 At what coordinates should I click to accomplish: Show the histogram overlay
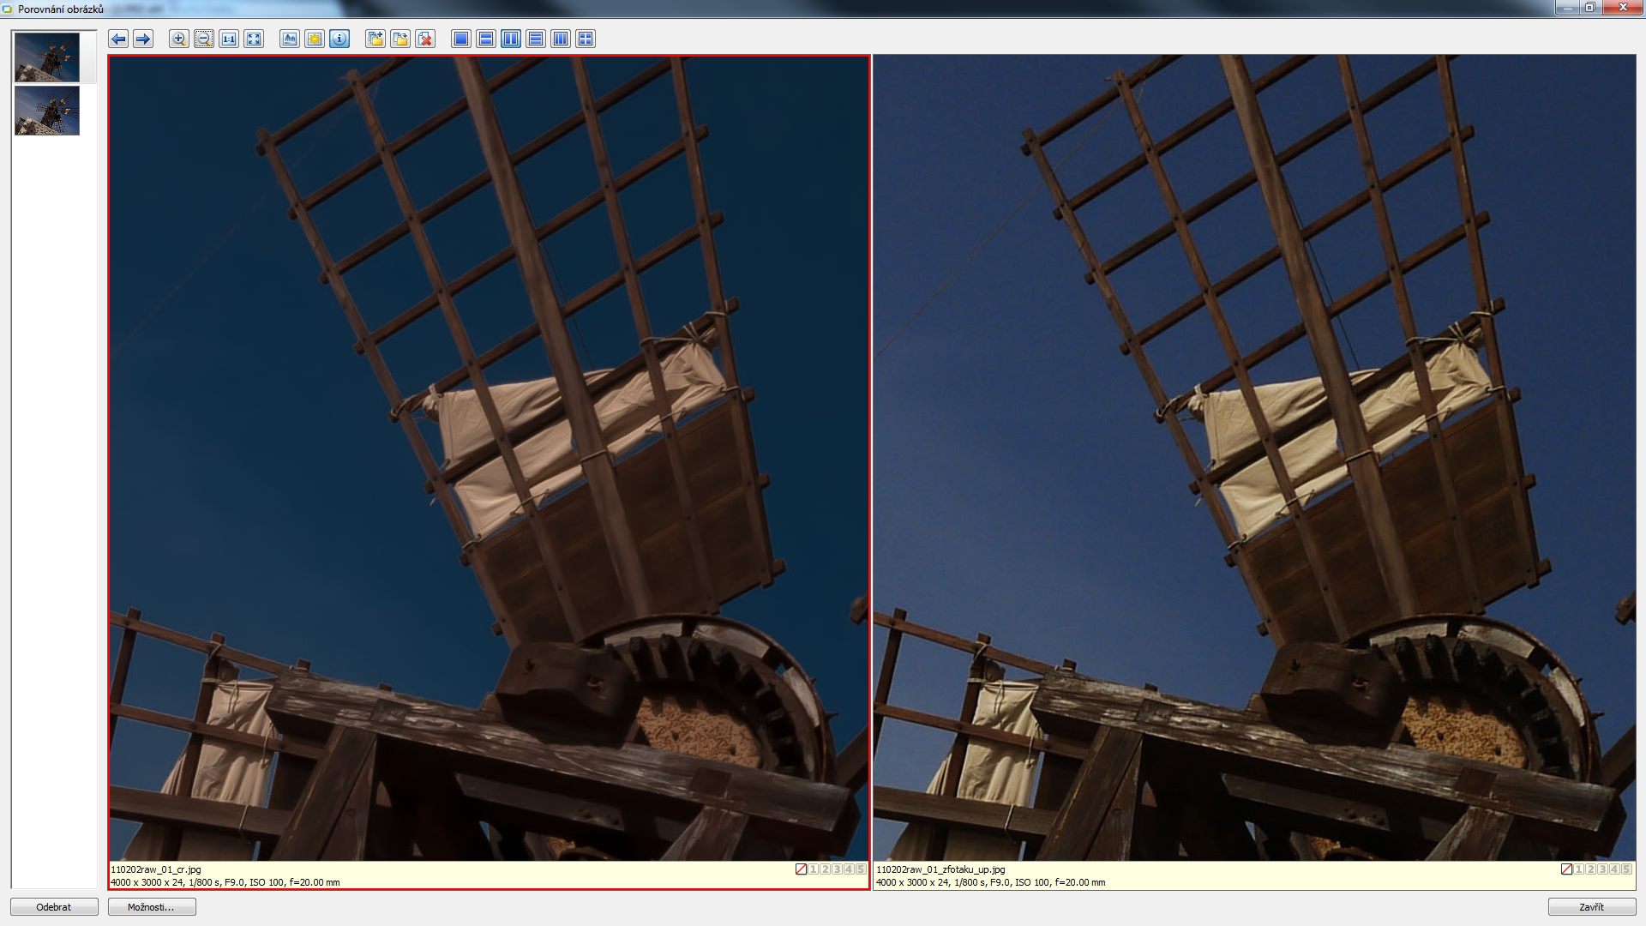tap(290, 39)
